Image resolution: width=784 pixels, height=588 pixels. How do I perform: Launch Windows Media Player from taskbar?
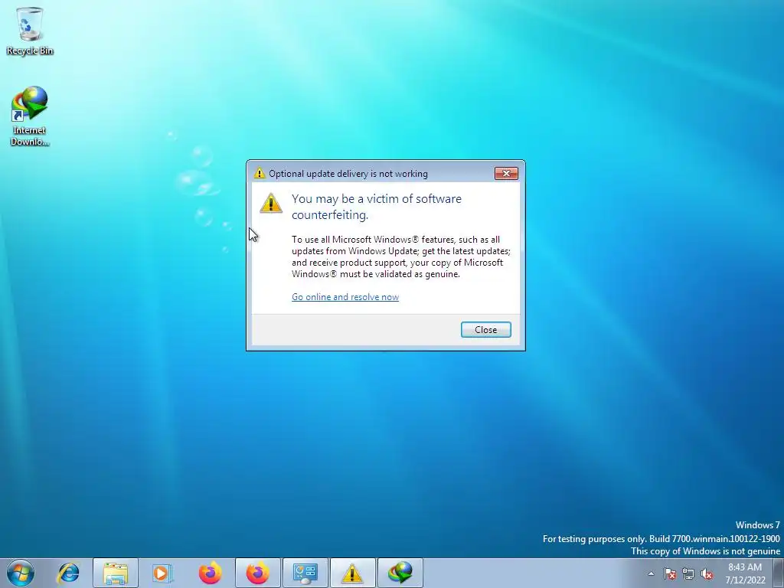click(x=162, y=573)
